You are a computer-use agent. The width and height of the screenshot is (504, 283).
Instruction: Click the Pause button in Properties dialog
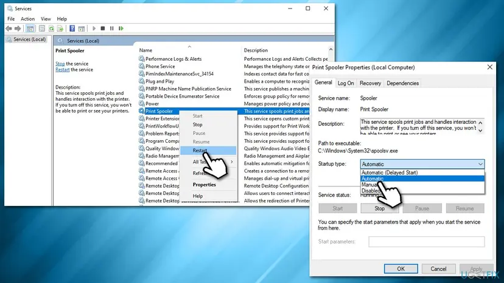tap(422, 208)
